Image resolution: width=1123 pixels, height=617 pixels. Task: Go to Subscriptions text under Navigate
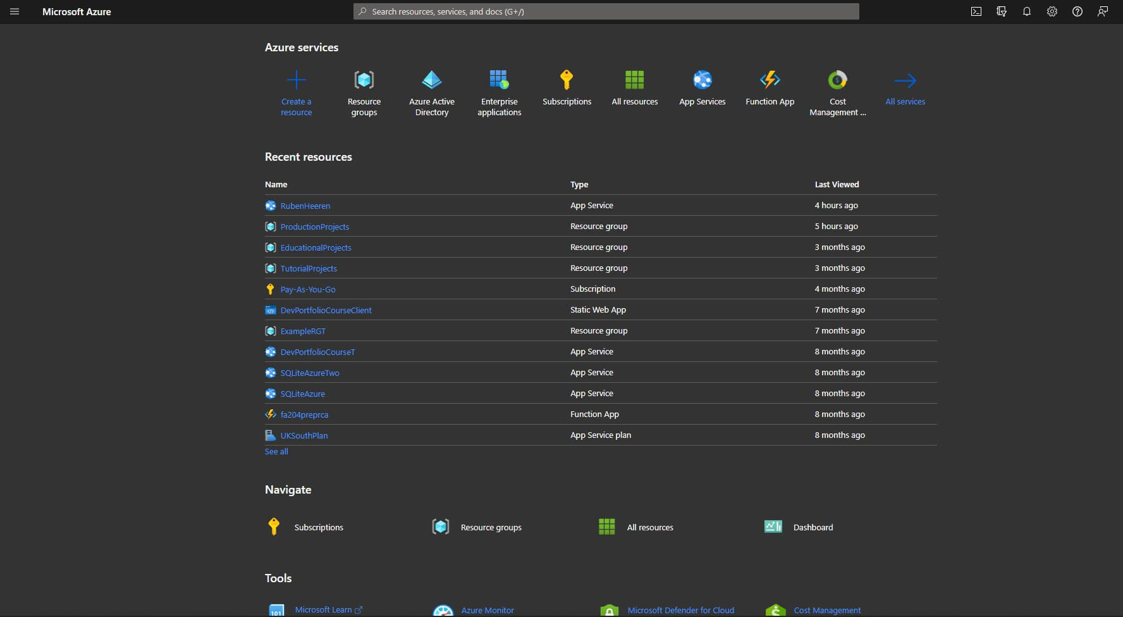pos(319,527)
